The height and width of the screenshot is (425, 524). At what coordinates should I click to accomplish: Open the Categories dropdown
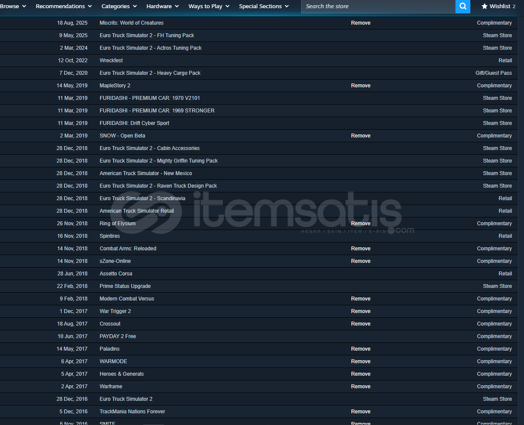(119, 6)
